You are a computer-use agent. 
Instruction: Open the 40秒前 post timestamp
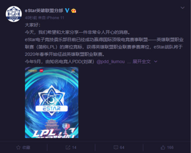31,18
